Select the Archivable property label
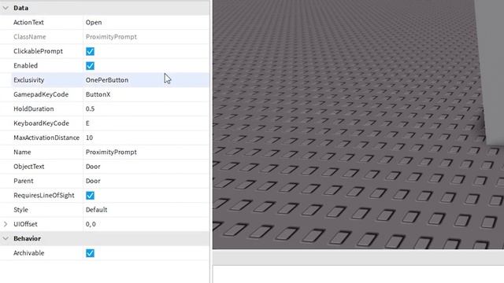 coord(28,253)
